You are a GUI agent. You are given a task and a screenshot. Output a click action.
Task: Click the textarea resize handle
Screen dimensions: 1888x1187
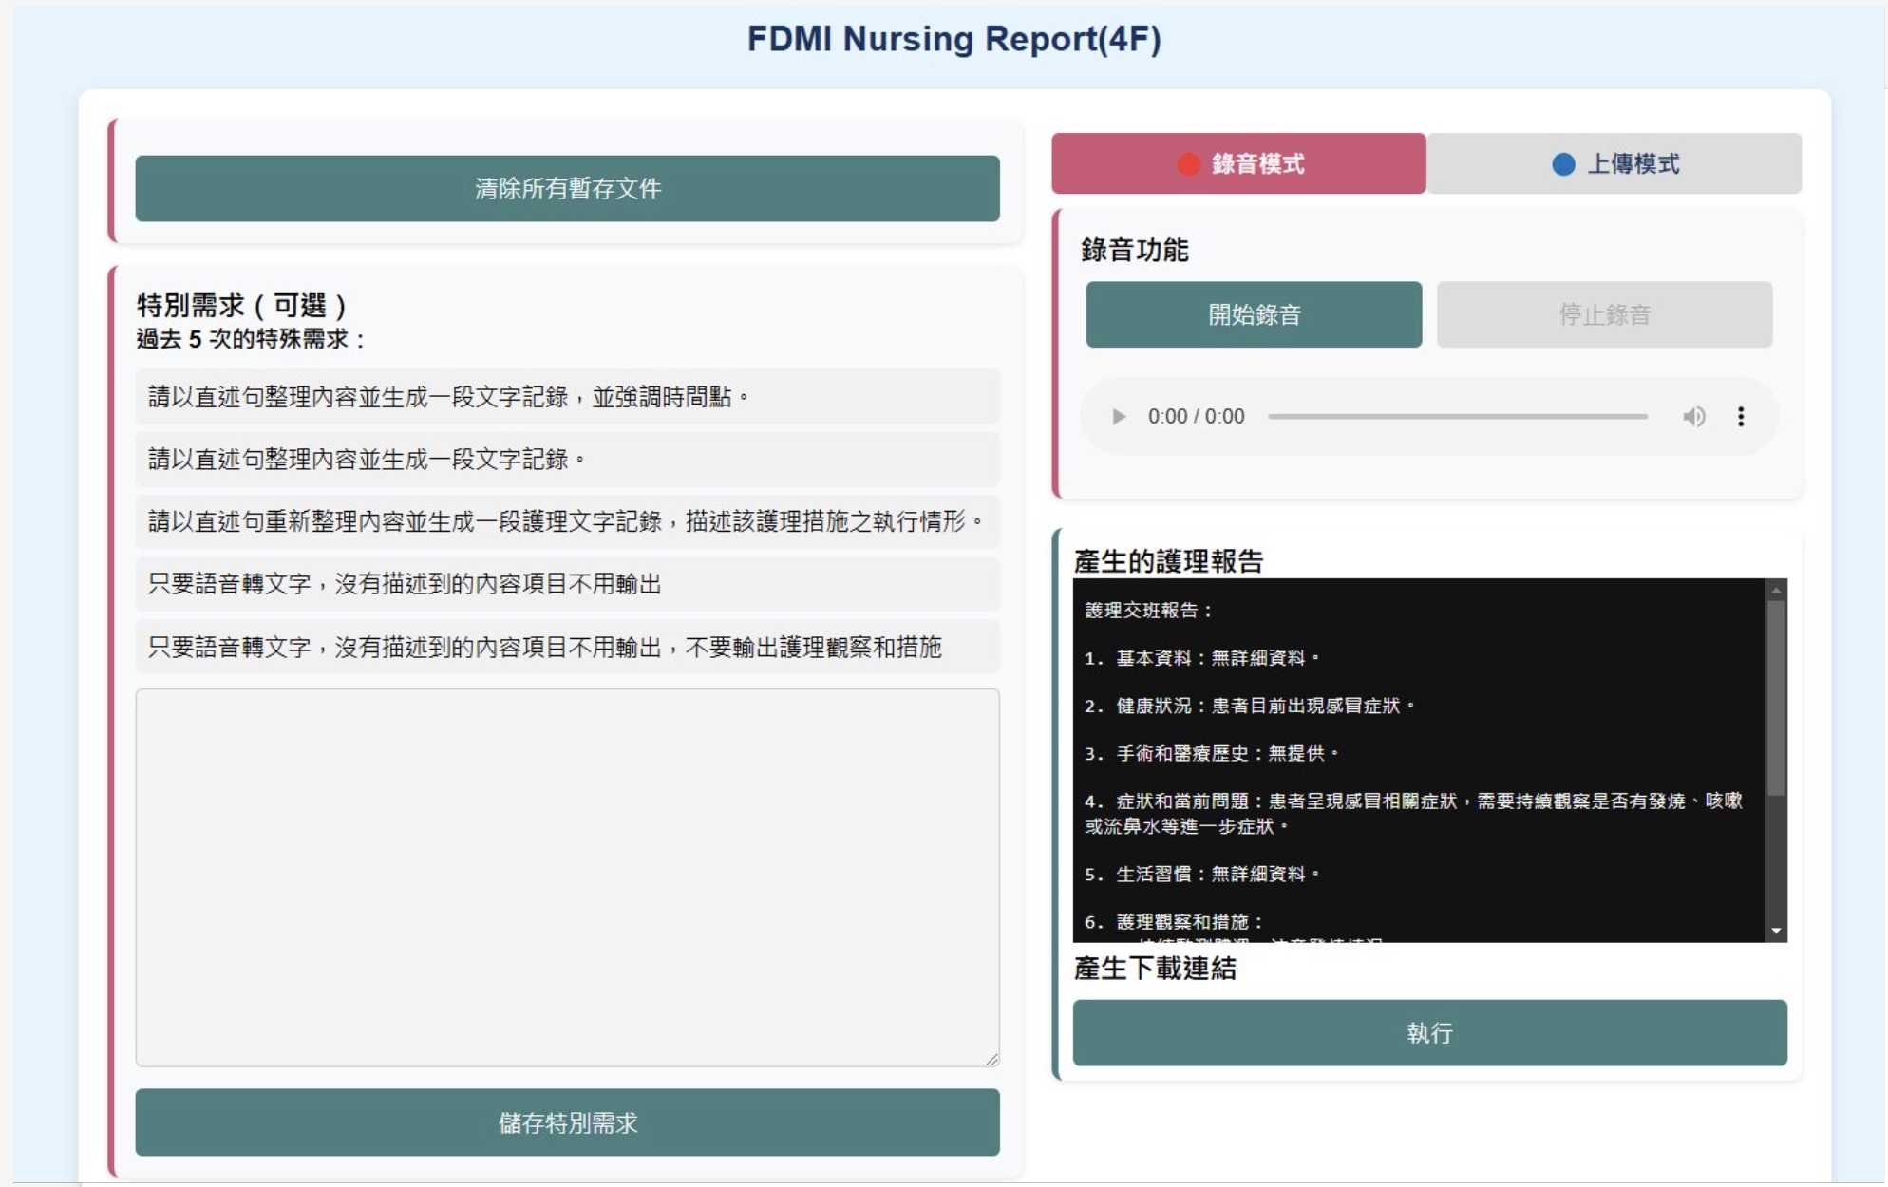pos(991,1058)
